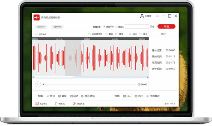The image size is (212, 126).
Task: Click 播放位置 value 00:00.00
Action: click(170, 50)
